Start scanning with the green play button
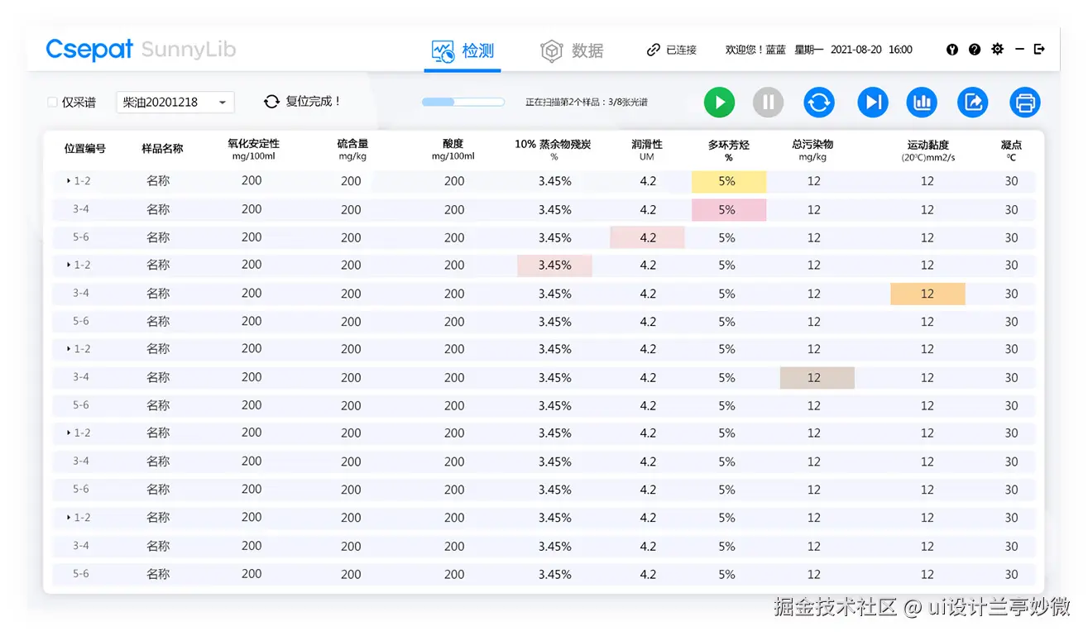 coord(718,102)
